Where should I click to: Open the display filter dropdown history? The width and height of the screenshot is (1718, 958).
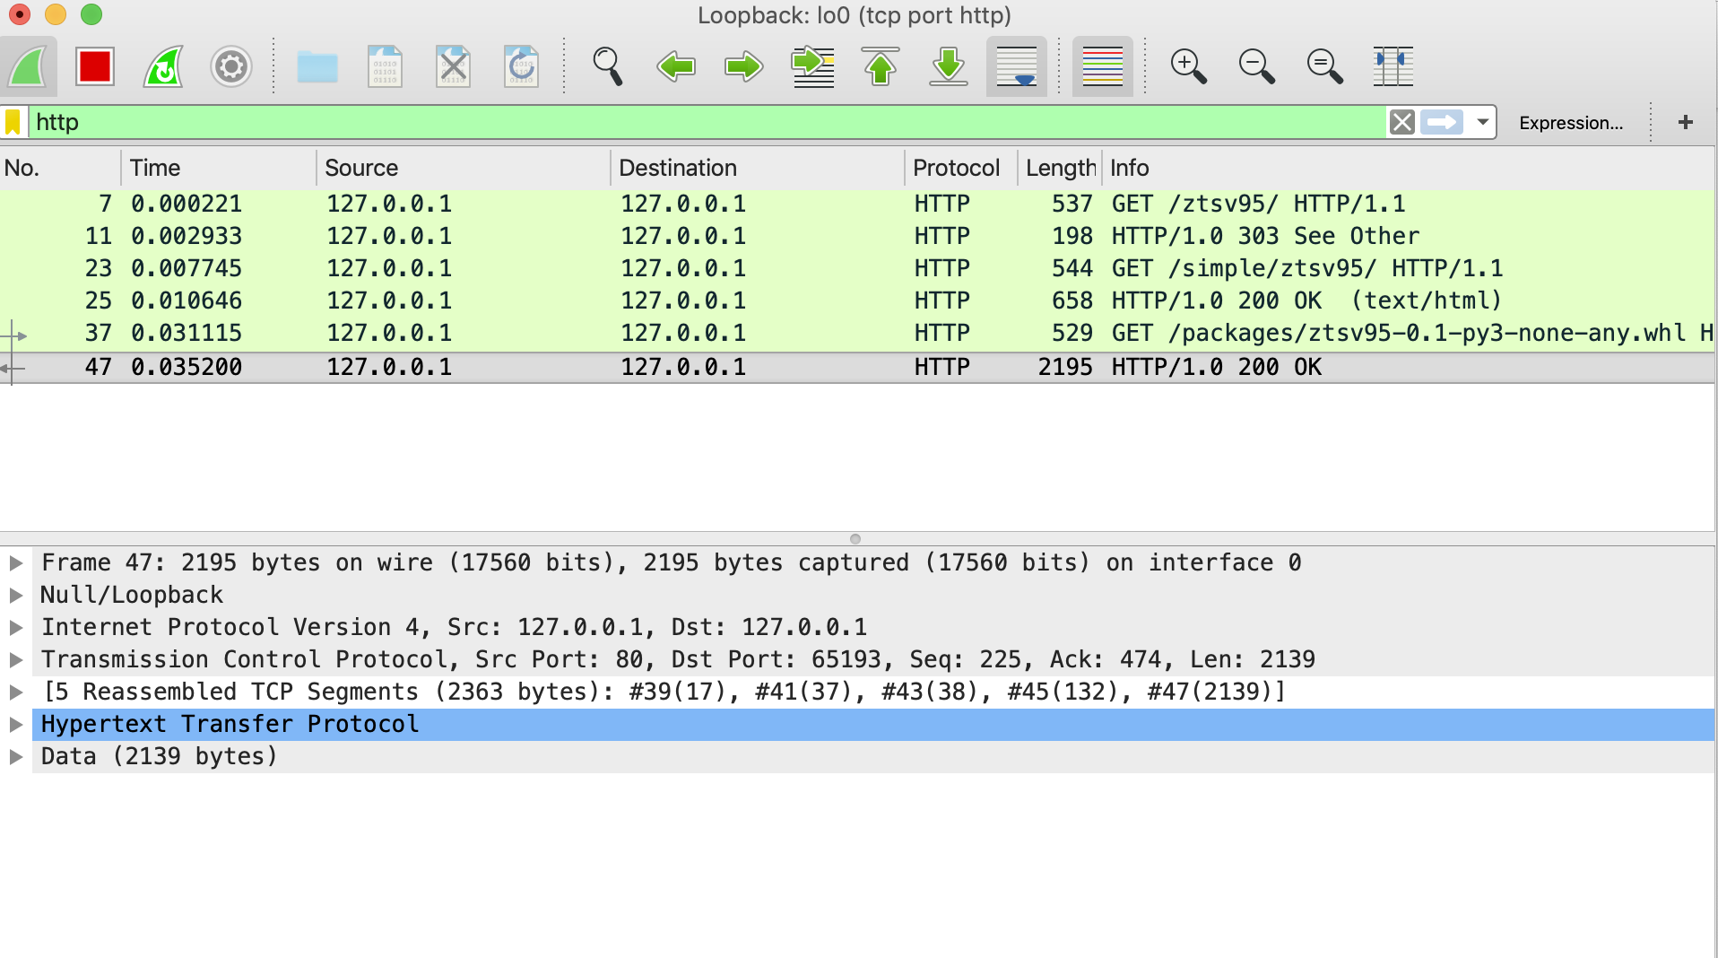coord(1481,122)
